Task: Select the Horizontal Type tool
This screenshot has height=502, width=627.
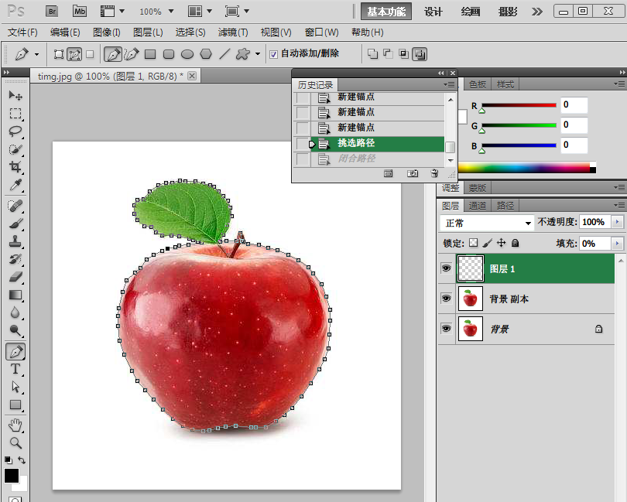Action: point(15,369)
